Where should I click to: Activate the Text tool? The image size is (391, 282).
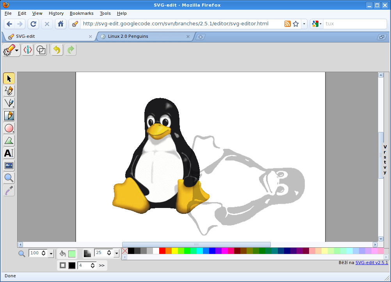[9, 153]
